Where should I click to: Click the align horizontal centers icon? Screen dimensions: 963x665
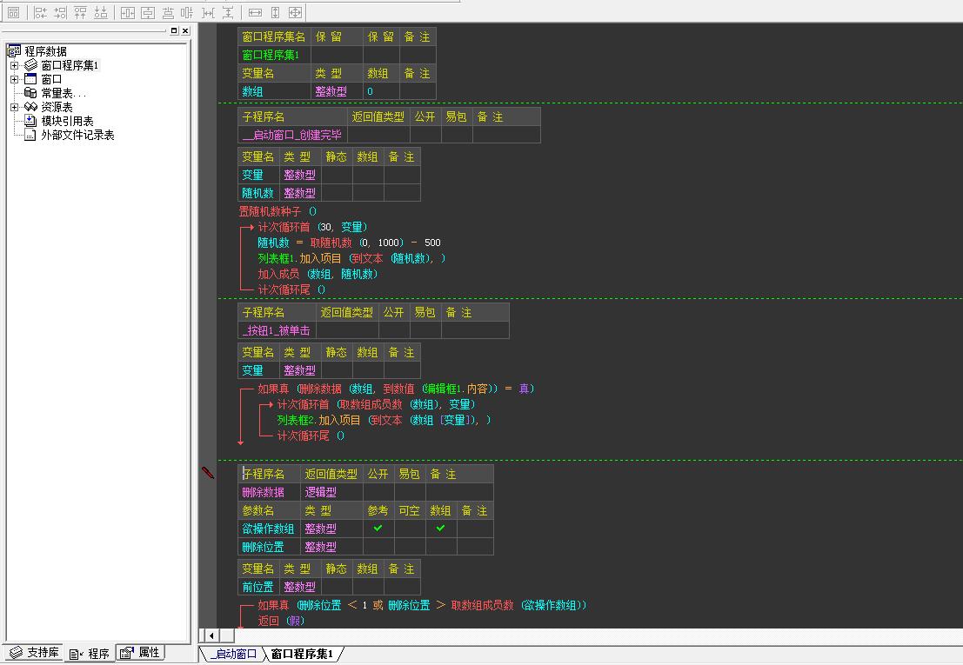pos(168,12)
